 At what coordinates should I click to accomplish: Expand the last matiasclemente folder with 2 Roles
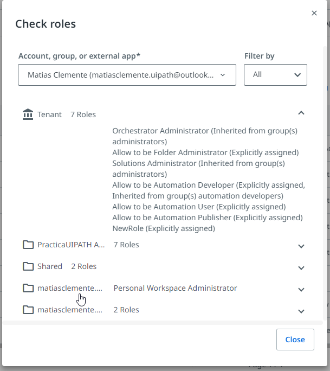302,311
